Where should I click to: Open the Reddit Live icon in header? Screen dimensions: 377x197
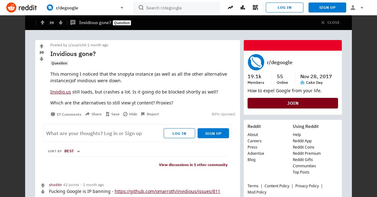[255, 8]
